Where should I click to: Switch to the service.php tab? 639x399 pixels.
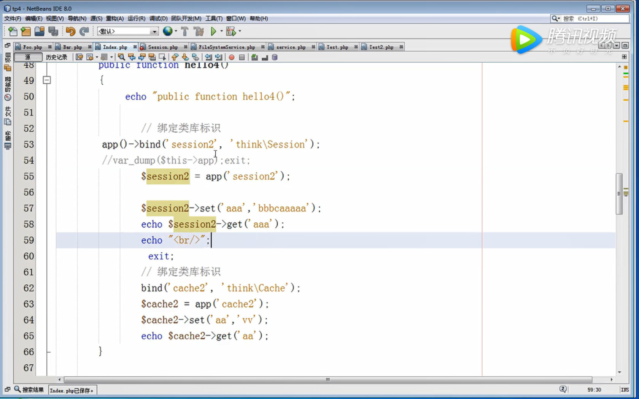click(x=291, y=47)
